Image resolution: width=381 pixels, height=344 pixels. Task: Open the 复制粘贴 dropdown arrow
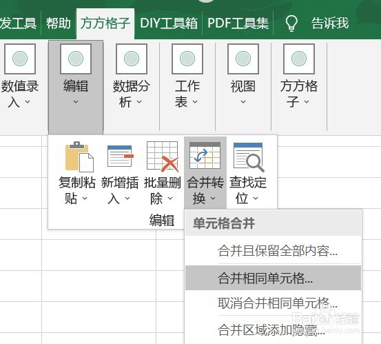click(x=85, y=199)
